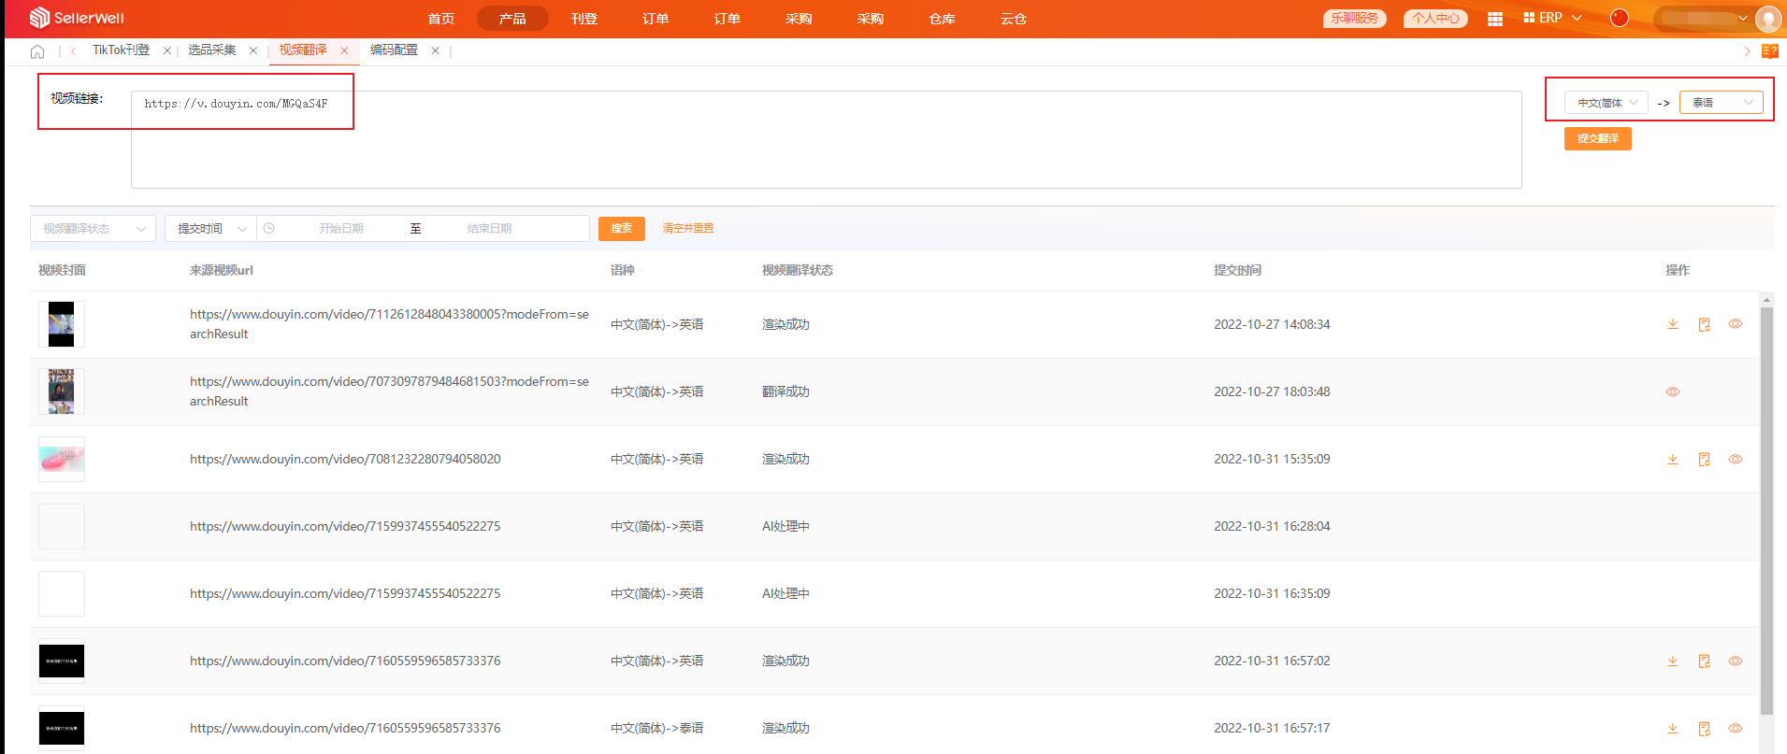Open the 刊登 menu
1787x754 pixels.
[584, 19]
